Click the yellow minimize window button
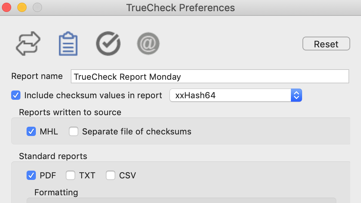Screen dimensions: 361x203 coord(22,7)
